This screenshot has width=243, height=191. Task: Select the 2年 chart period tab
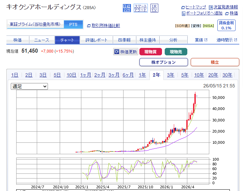coord(157,75)
